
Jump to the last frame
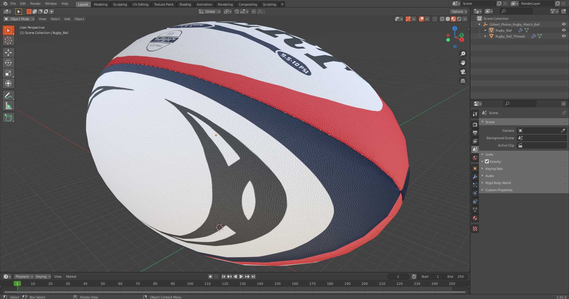click(x=253, y=277)
